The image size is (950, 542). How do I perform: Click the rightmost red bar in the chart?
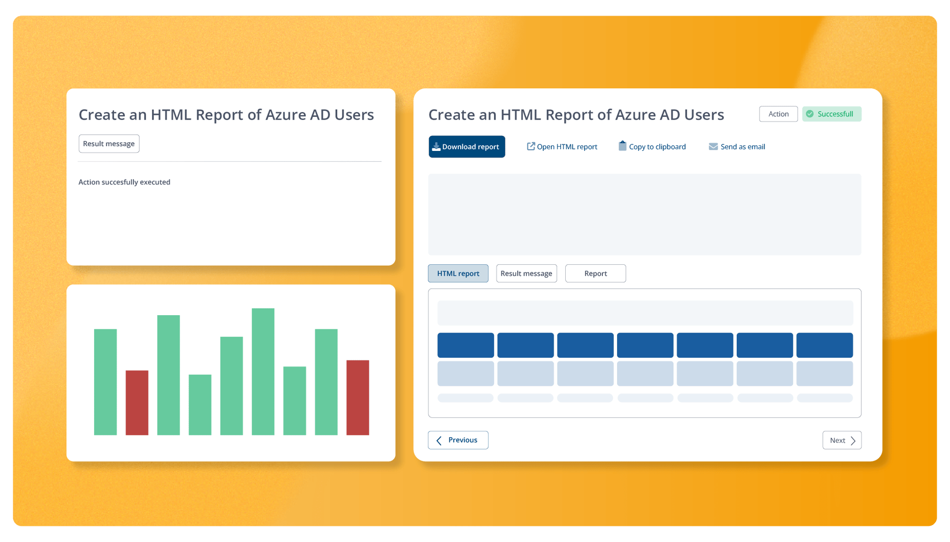358,397
